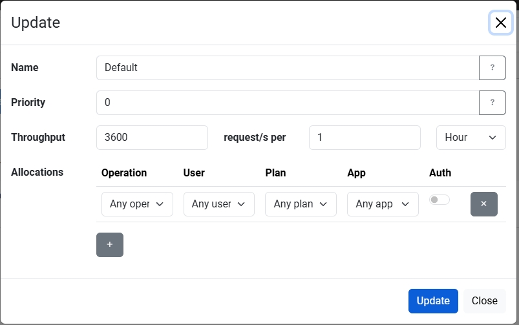The width and height of the screenshot is (519, 325).
Task: Expand the Any app dropdown
Action: [x=383, y=204]
